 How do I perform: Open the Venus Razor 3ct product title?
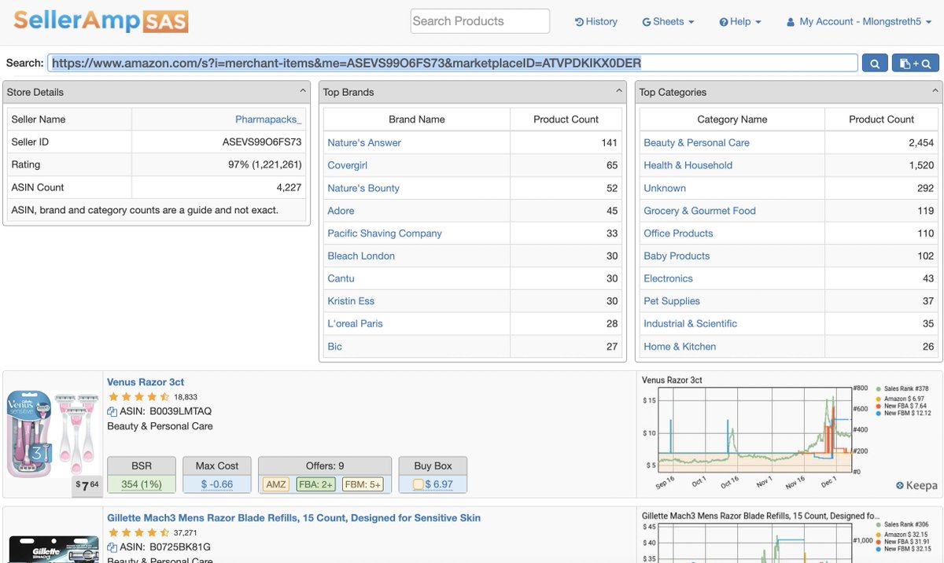[x=146, y=382]
